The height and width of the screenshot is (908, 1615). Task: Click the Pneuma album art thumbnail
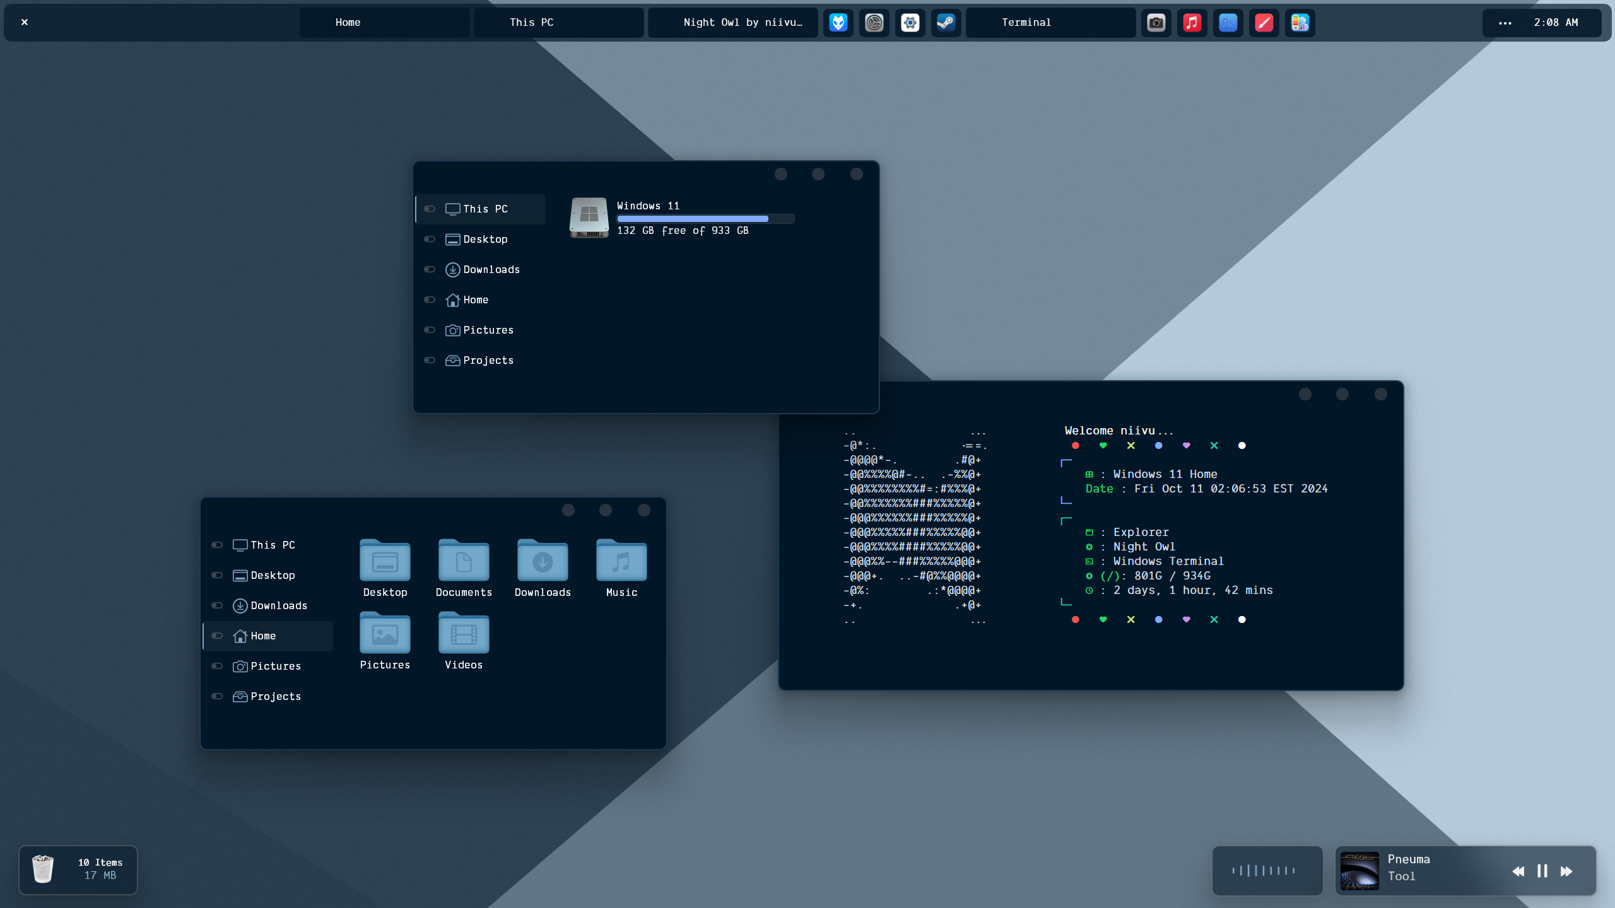[x=1360, y=871]
